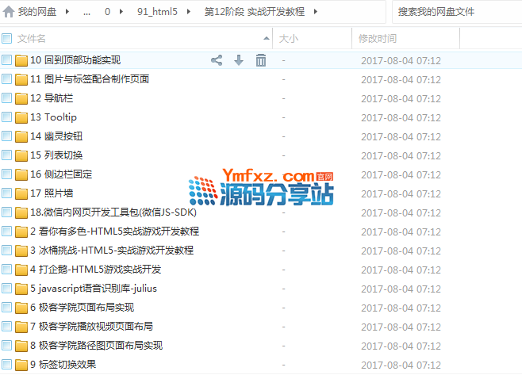Check the box for 14 幽灵按钮
Viewport: 522px width, 375px height.
point(7,136)
